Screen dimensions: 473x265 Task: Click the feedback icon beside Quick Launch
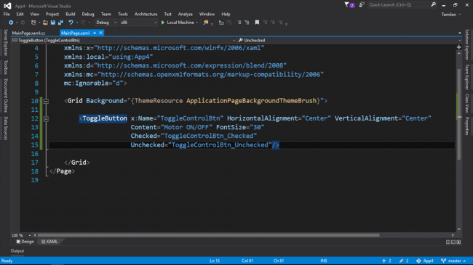(362, 5)
